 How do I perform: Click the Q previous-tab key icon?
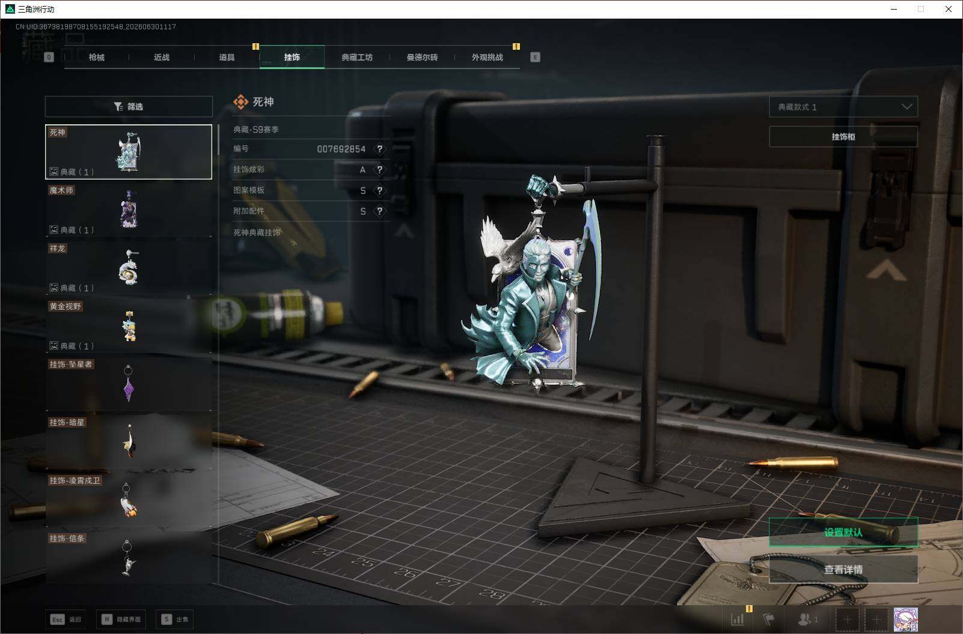tap(49, 57)
